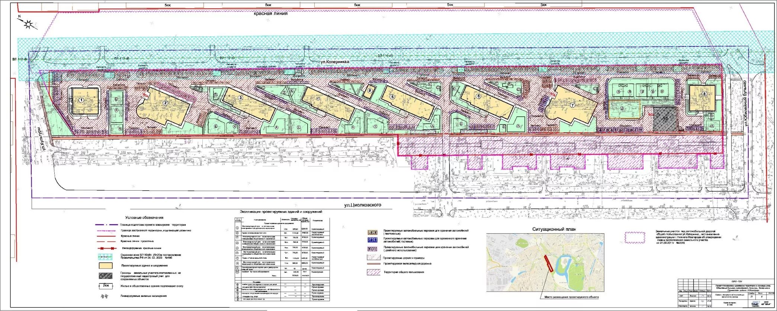This screenshot has height=311, width=777.
Task: Click row 10 in the explication table
Action: (x=282, y=272)
